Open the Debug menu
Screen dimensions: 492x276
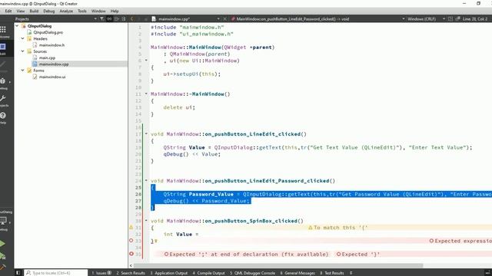[48, 11]
